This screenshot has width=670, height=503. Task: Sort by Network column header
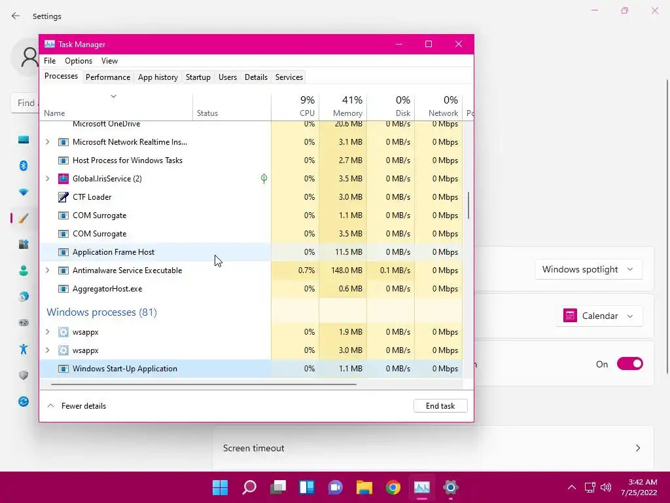(x=438, y=106)
